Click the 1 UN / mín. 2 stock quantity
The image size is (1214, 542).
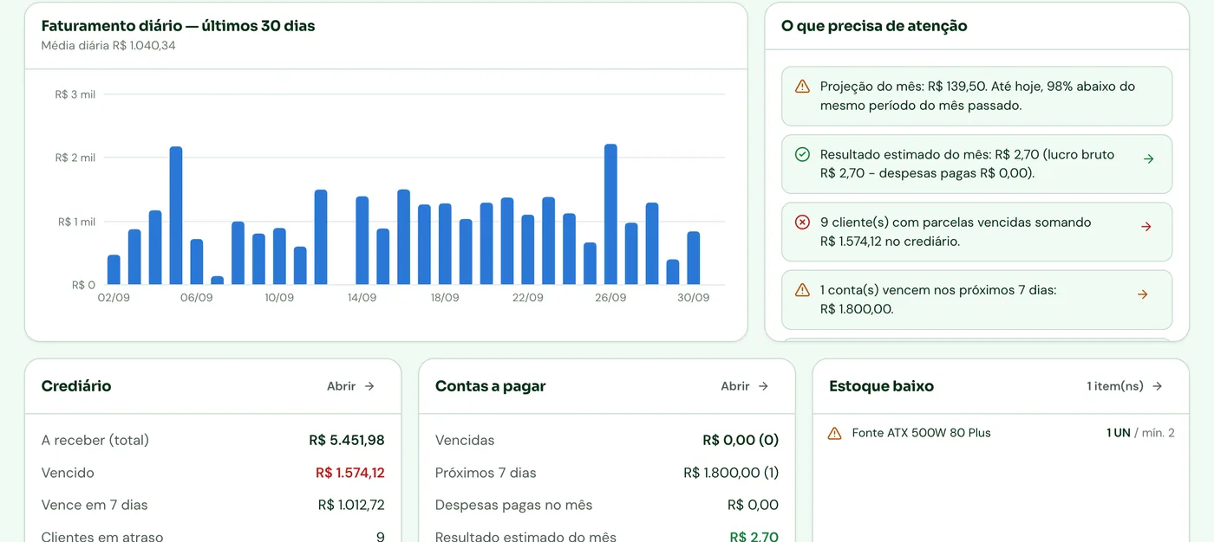click(x=1140, y=433)
